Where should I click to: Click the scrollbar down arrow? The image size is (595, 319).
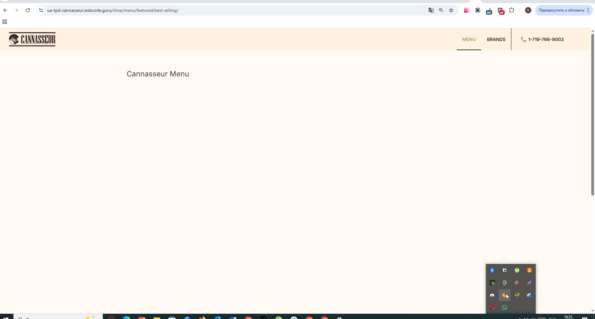[593, 311]
